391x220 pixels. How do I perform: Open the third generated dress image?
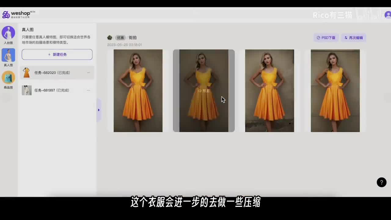(x=269, y=91)
